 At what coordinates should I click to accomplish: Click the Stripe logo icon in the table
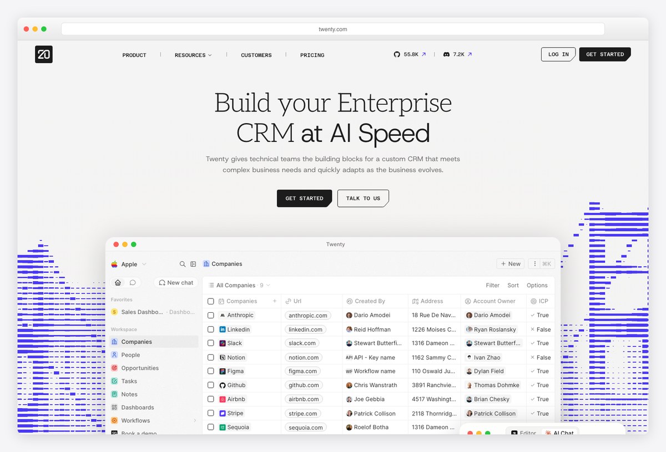point(223,413)
